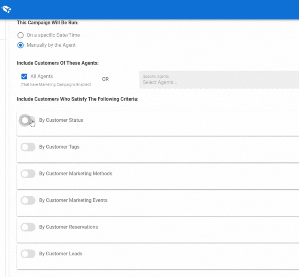
Task: Click 'Include Customers Of These Agents:' heading
Action: pyautogui.click(x=58, y=63)
